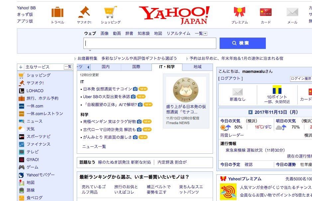The height and width of the screenshot is (201, 312).
Task: Switch search to リアルタイム tab
Action: [178, 34]
